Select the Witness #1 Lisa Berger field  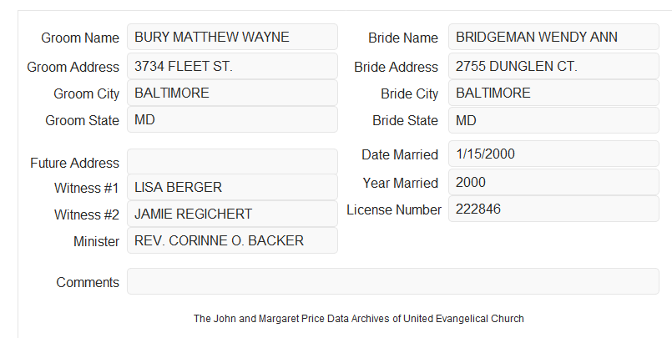click(232, 187)
